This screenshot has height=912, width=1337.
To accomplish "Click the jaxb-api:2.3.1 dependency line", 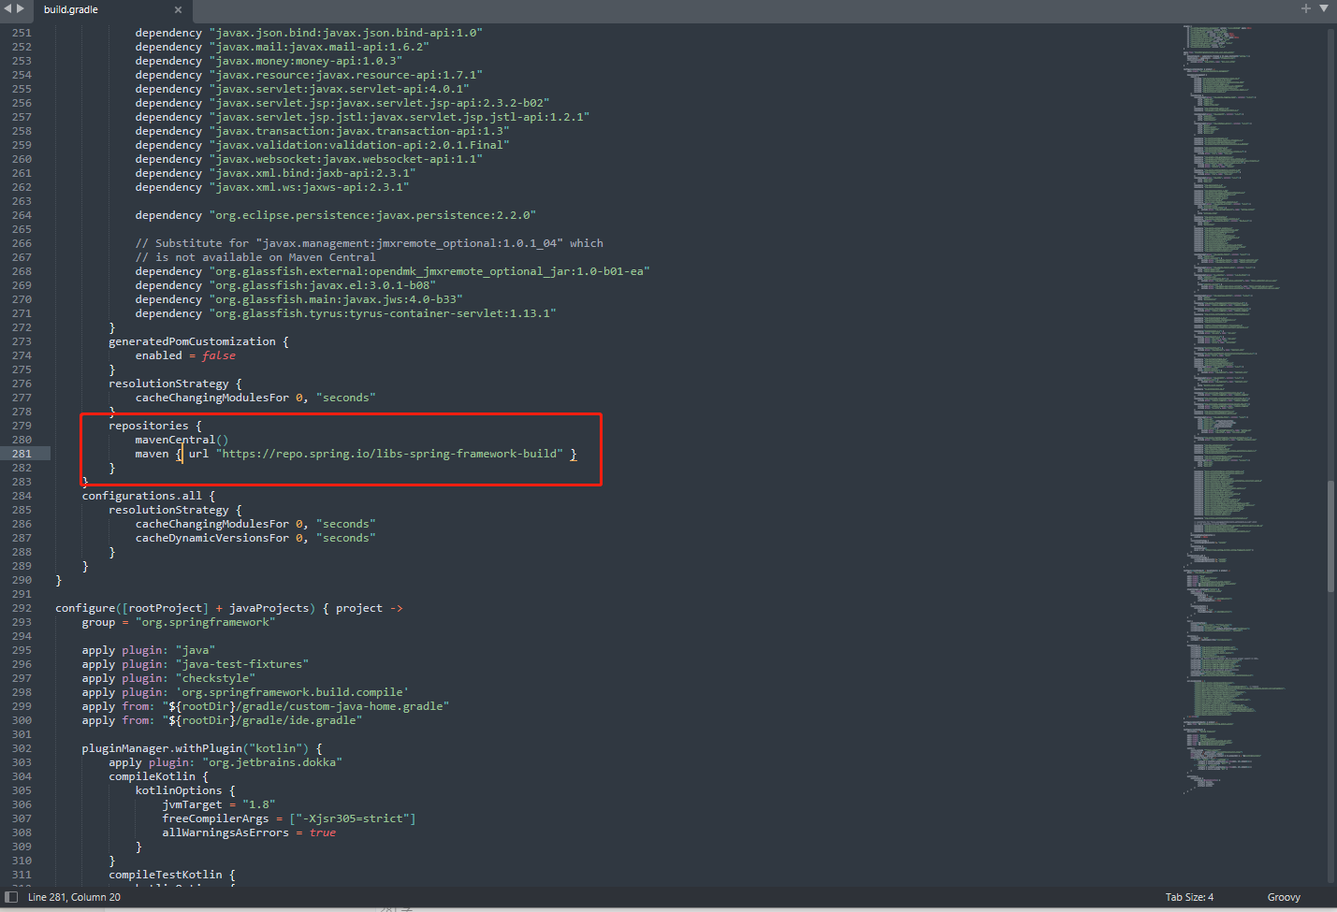I will tap(275, 173).
